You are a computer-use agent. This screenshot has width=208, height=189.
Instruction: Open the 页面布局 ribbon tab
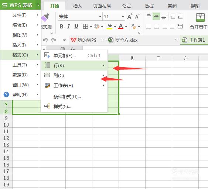click(x=102, y=6)
